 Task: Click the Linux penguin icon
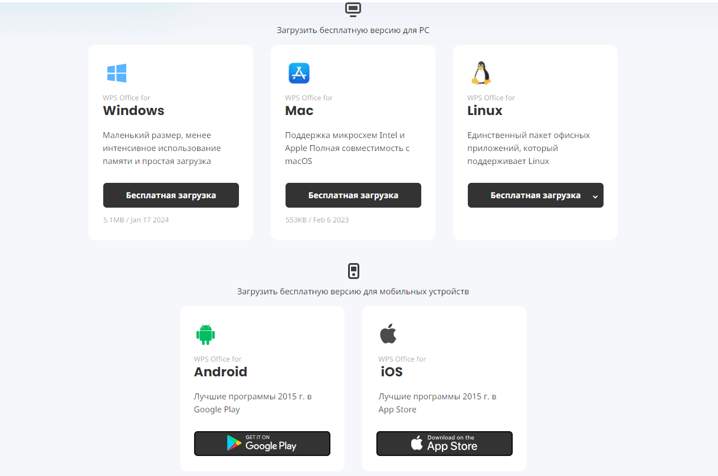481,73
